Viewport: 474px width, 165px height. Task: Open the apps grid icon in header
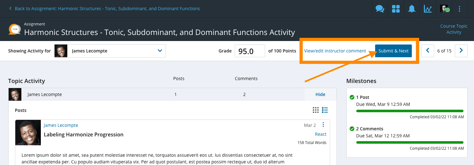396,9
